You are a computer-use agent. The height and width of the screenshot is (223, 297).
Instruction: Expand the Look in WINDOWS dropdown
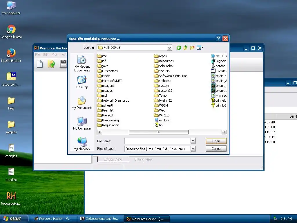click(x=169, y=48)
